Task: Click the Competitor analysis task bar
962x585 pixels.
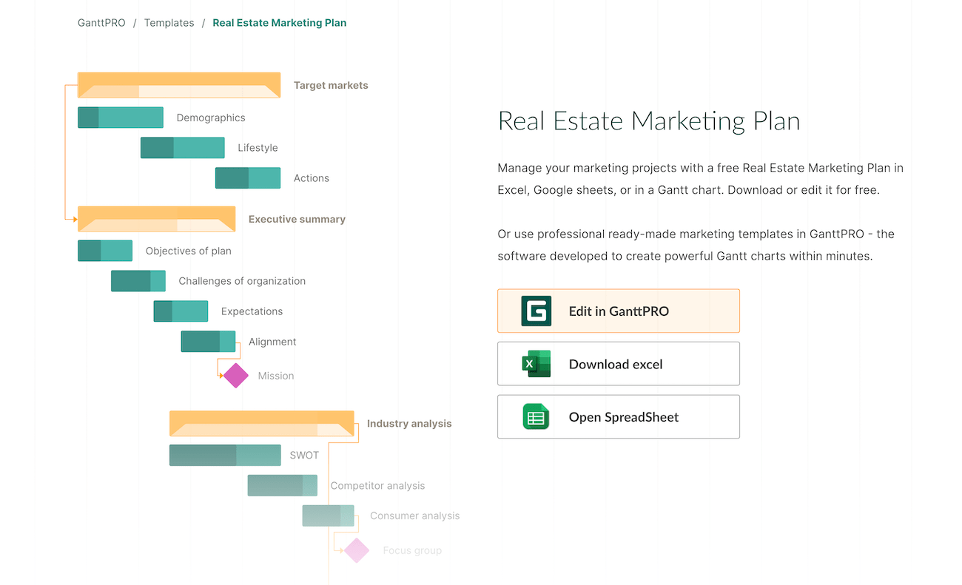Action: pyautogui.click(x=283, y=486)
